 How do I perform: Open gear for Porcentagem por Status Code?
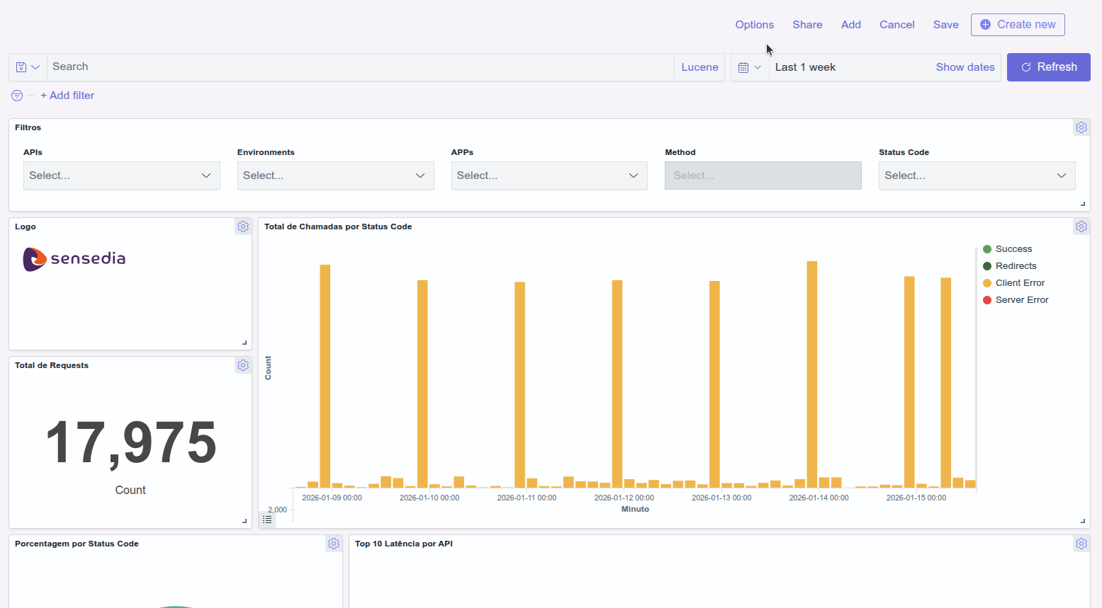334,544
